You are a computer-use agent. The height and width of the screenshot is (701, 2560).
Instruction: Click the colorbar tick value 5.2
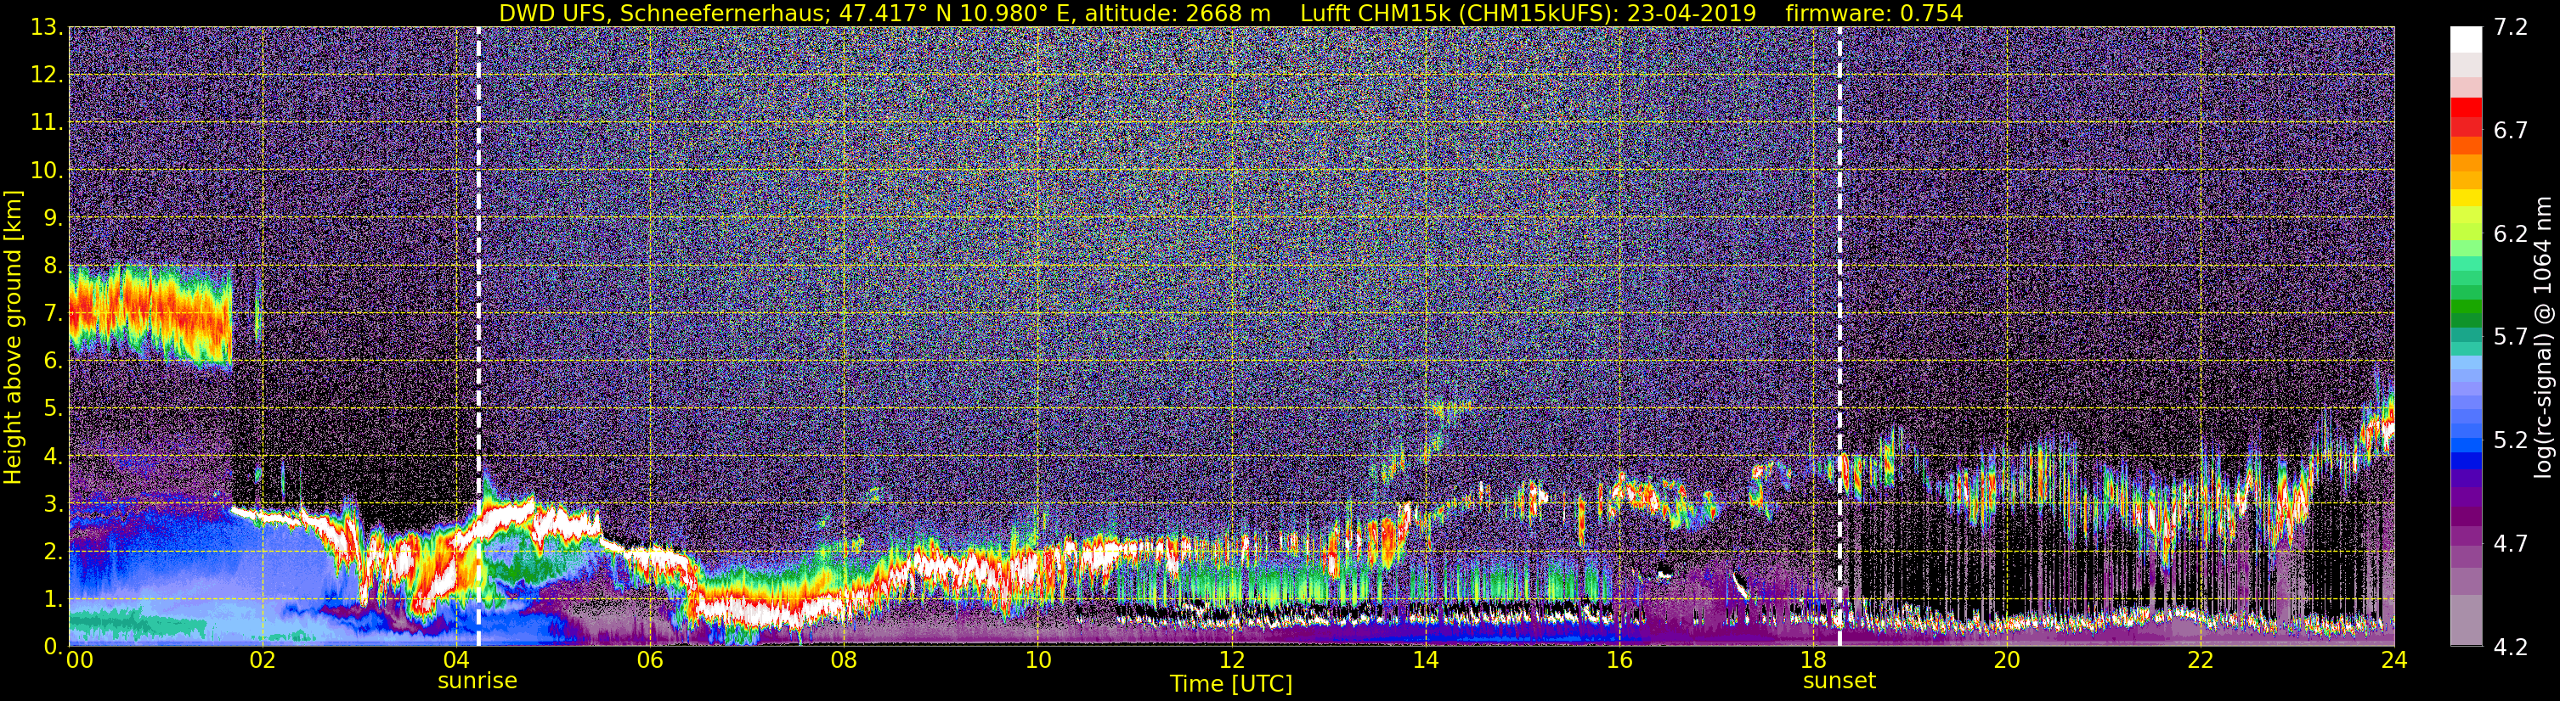point(2511,440)
